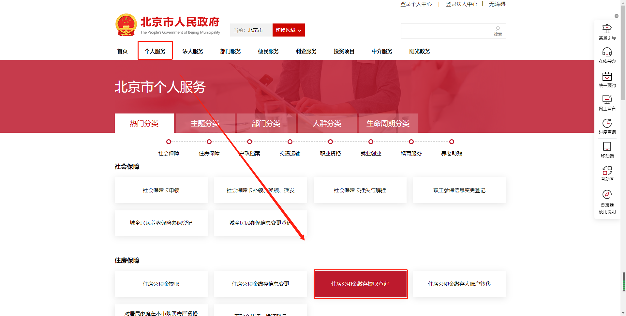Open the 切换区域 dropdown
The width and height of the screenshot is (626, 316).
[289, 30]
